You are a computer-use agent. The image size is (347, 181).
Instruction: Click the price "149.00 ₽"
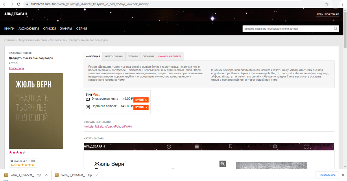[127, 99]
